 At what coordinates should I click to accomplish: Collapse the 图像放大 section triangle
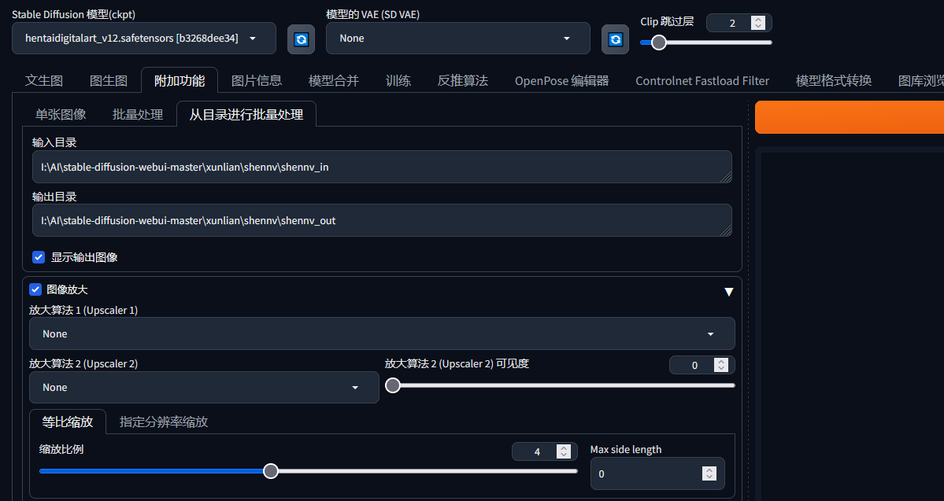tap(728, 292)
